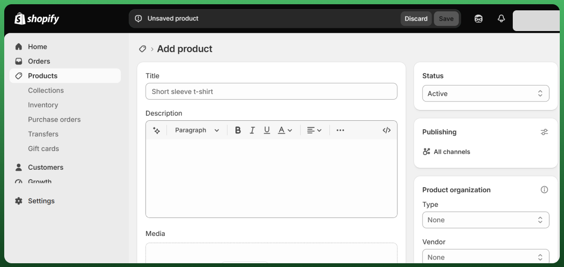Open the text alignment dropdown
Viewport: 564px width, 267px height.
(314, 130)
